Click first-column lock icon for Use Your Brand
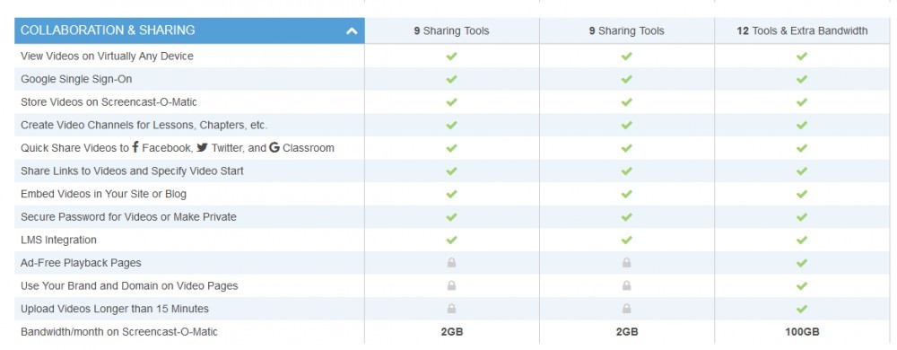 [x=451, y=286]
